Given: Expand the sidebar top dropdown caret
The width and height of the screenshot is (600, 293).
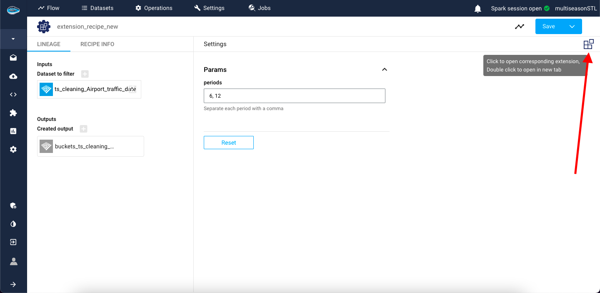Looking at the screenshot, I should click(13, 39).
